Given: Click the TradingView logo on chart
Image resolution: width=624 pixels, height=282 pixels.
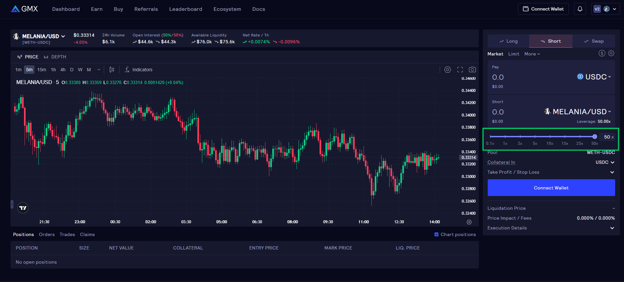Looking at the screenshot, I should [x=23, y=208].
